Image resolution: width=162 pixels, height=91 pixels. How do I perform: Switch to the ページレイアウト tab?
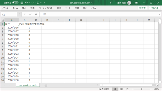click(46, 8)
